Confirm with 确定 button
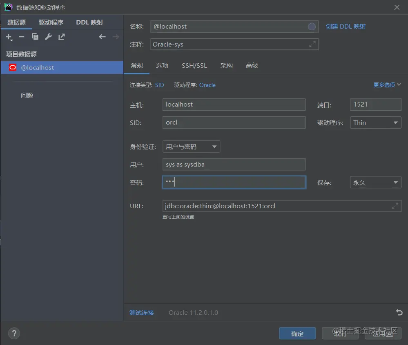 (x=297, y=334)
